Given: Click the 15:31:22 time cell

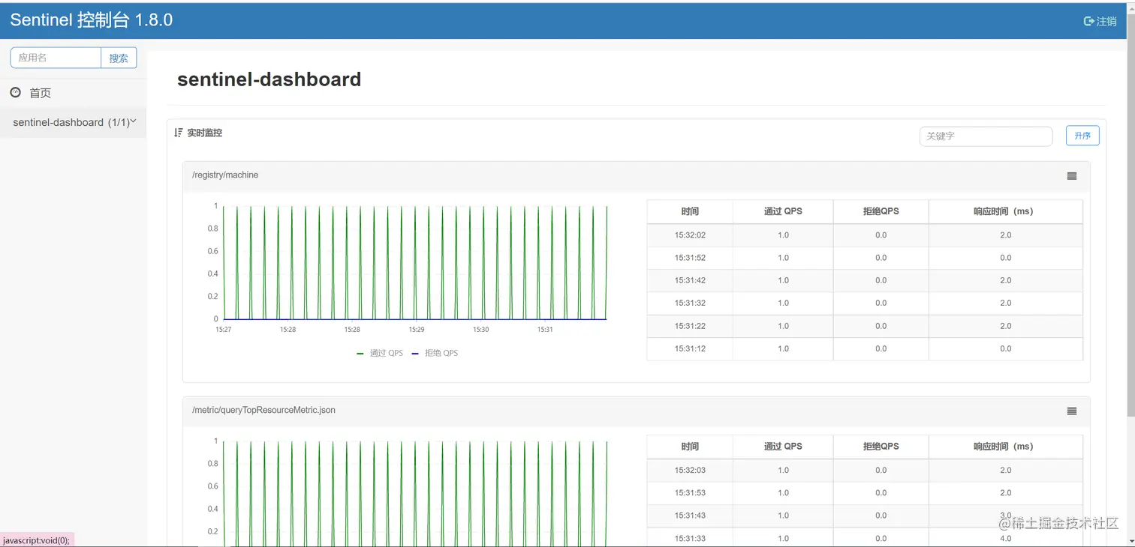Looking at the screenshot, I should click(x=690, y=326).
